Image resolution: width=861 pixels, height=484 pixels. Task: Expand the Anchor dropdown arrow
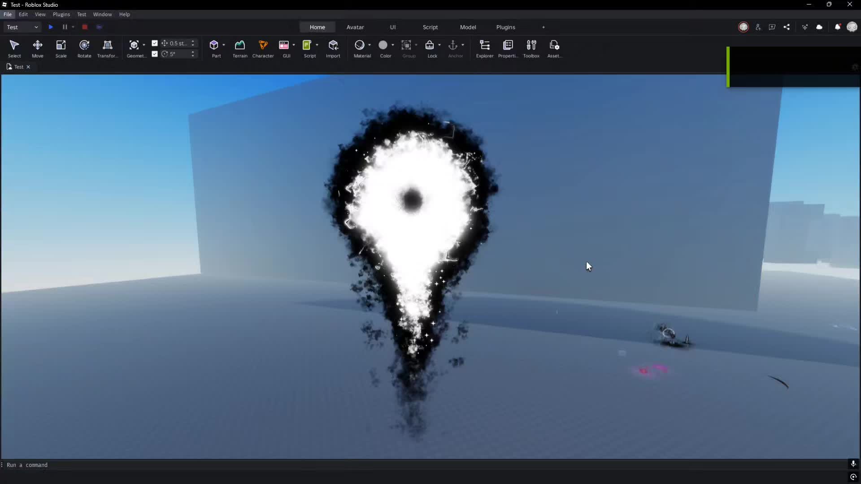(463, 45)
